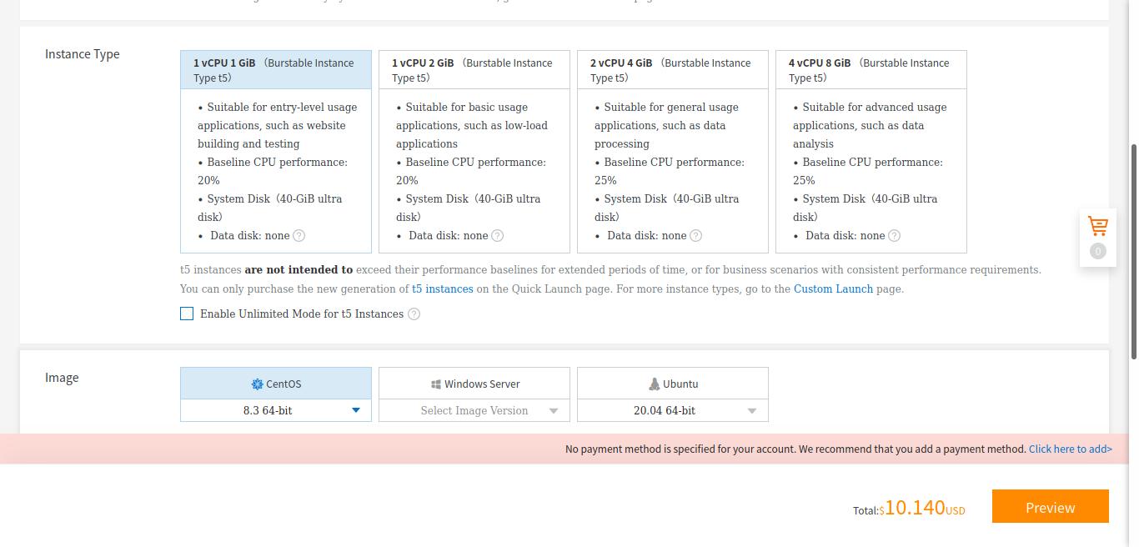Open help icon beside Enable Unlimited Mode

coord(414,314)
